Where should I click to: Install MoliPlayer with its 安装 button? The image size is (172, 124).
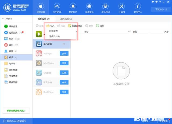point(64,63)
